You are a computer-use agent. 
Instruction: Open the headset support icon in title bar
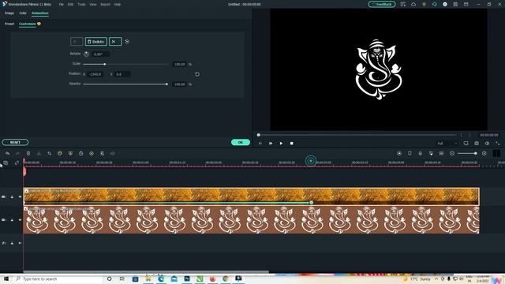[x=435, y=5]
